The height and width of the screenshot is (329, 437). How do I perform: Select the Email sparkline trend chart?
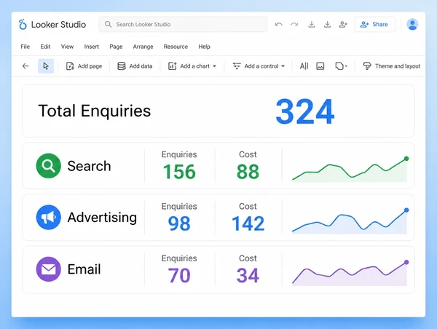coord(350,273)
